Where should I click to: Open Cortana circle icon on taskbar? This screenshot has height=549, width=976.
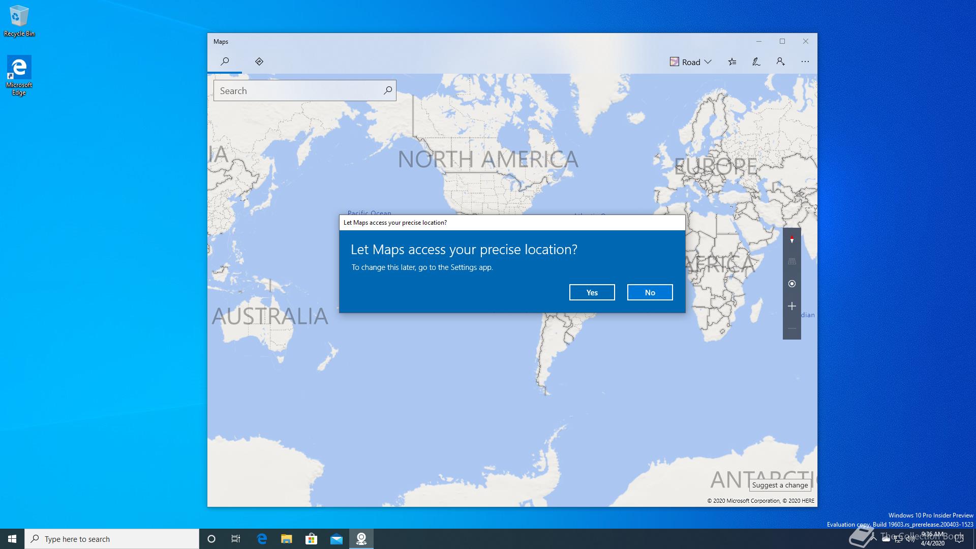(x=211, y=539)
